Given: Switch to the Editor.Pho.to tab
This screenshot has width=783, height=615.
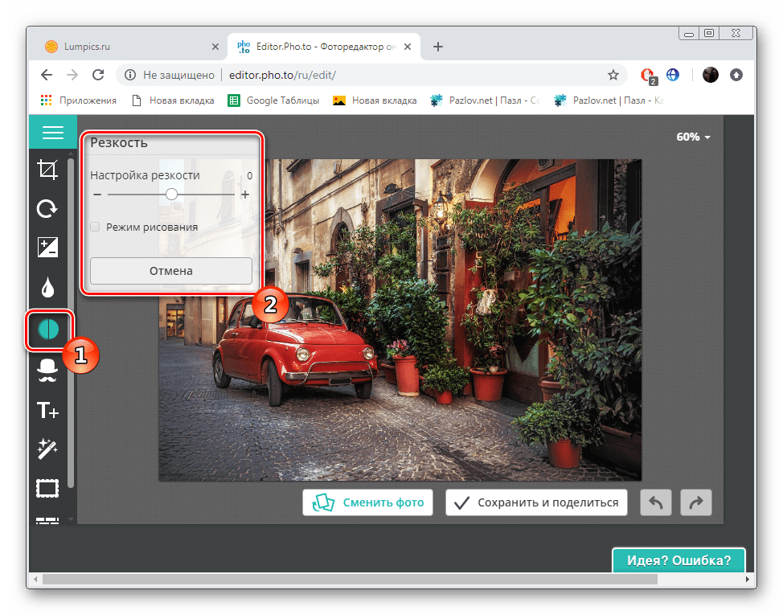Looking at the screenshot, I should [324, 47].
